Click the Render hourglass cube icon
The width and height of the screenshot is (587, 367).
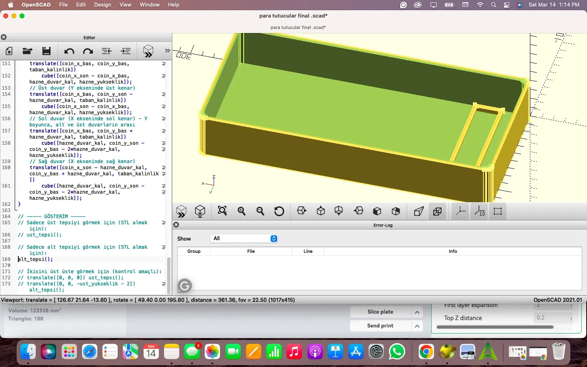click(200, 211)
